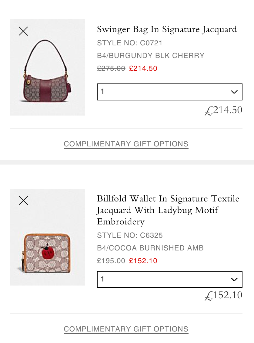Click the Style No: C6325 text
The height and width of the screenshot is (343, 254).
tap(130, 235)
